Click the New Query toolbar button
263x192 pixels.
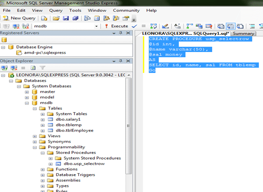[x=19, y=18]
